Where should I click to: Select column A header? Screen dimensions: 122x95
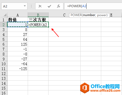(x=18, y=15)
